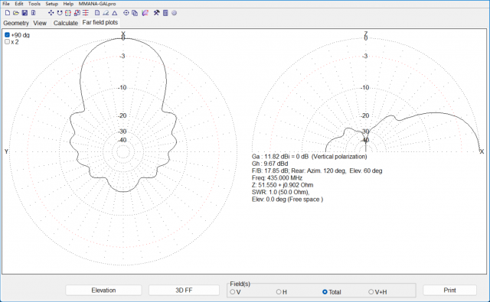Click the Freq: 435.000 MHz text
This screenshot has height=302, width=490.
[277, 178]
